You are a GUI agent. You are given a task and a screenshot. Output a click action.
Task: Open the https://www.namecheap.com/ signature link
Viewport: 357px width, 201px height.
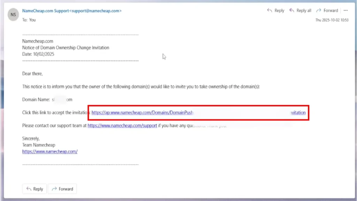point(50,151)
